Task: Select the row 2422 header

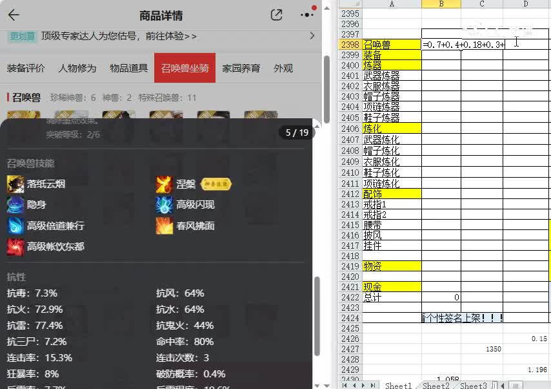Action: 350,297
